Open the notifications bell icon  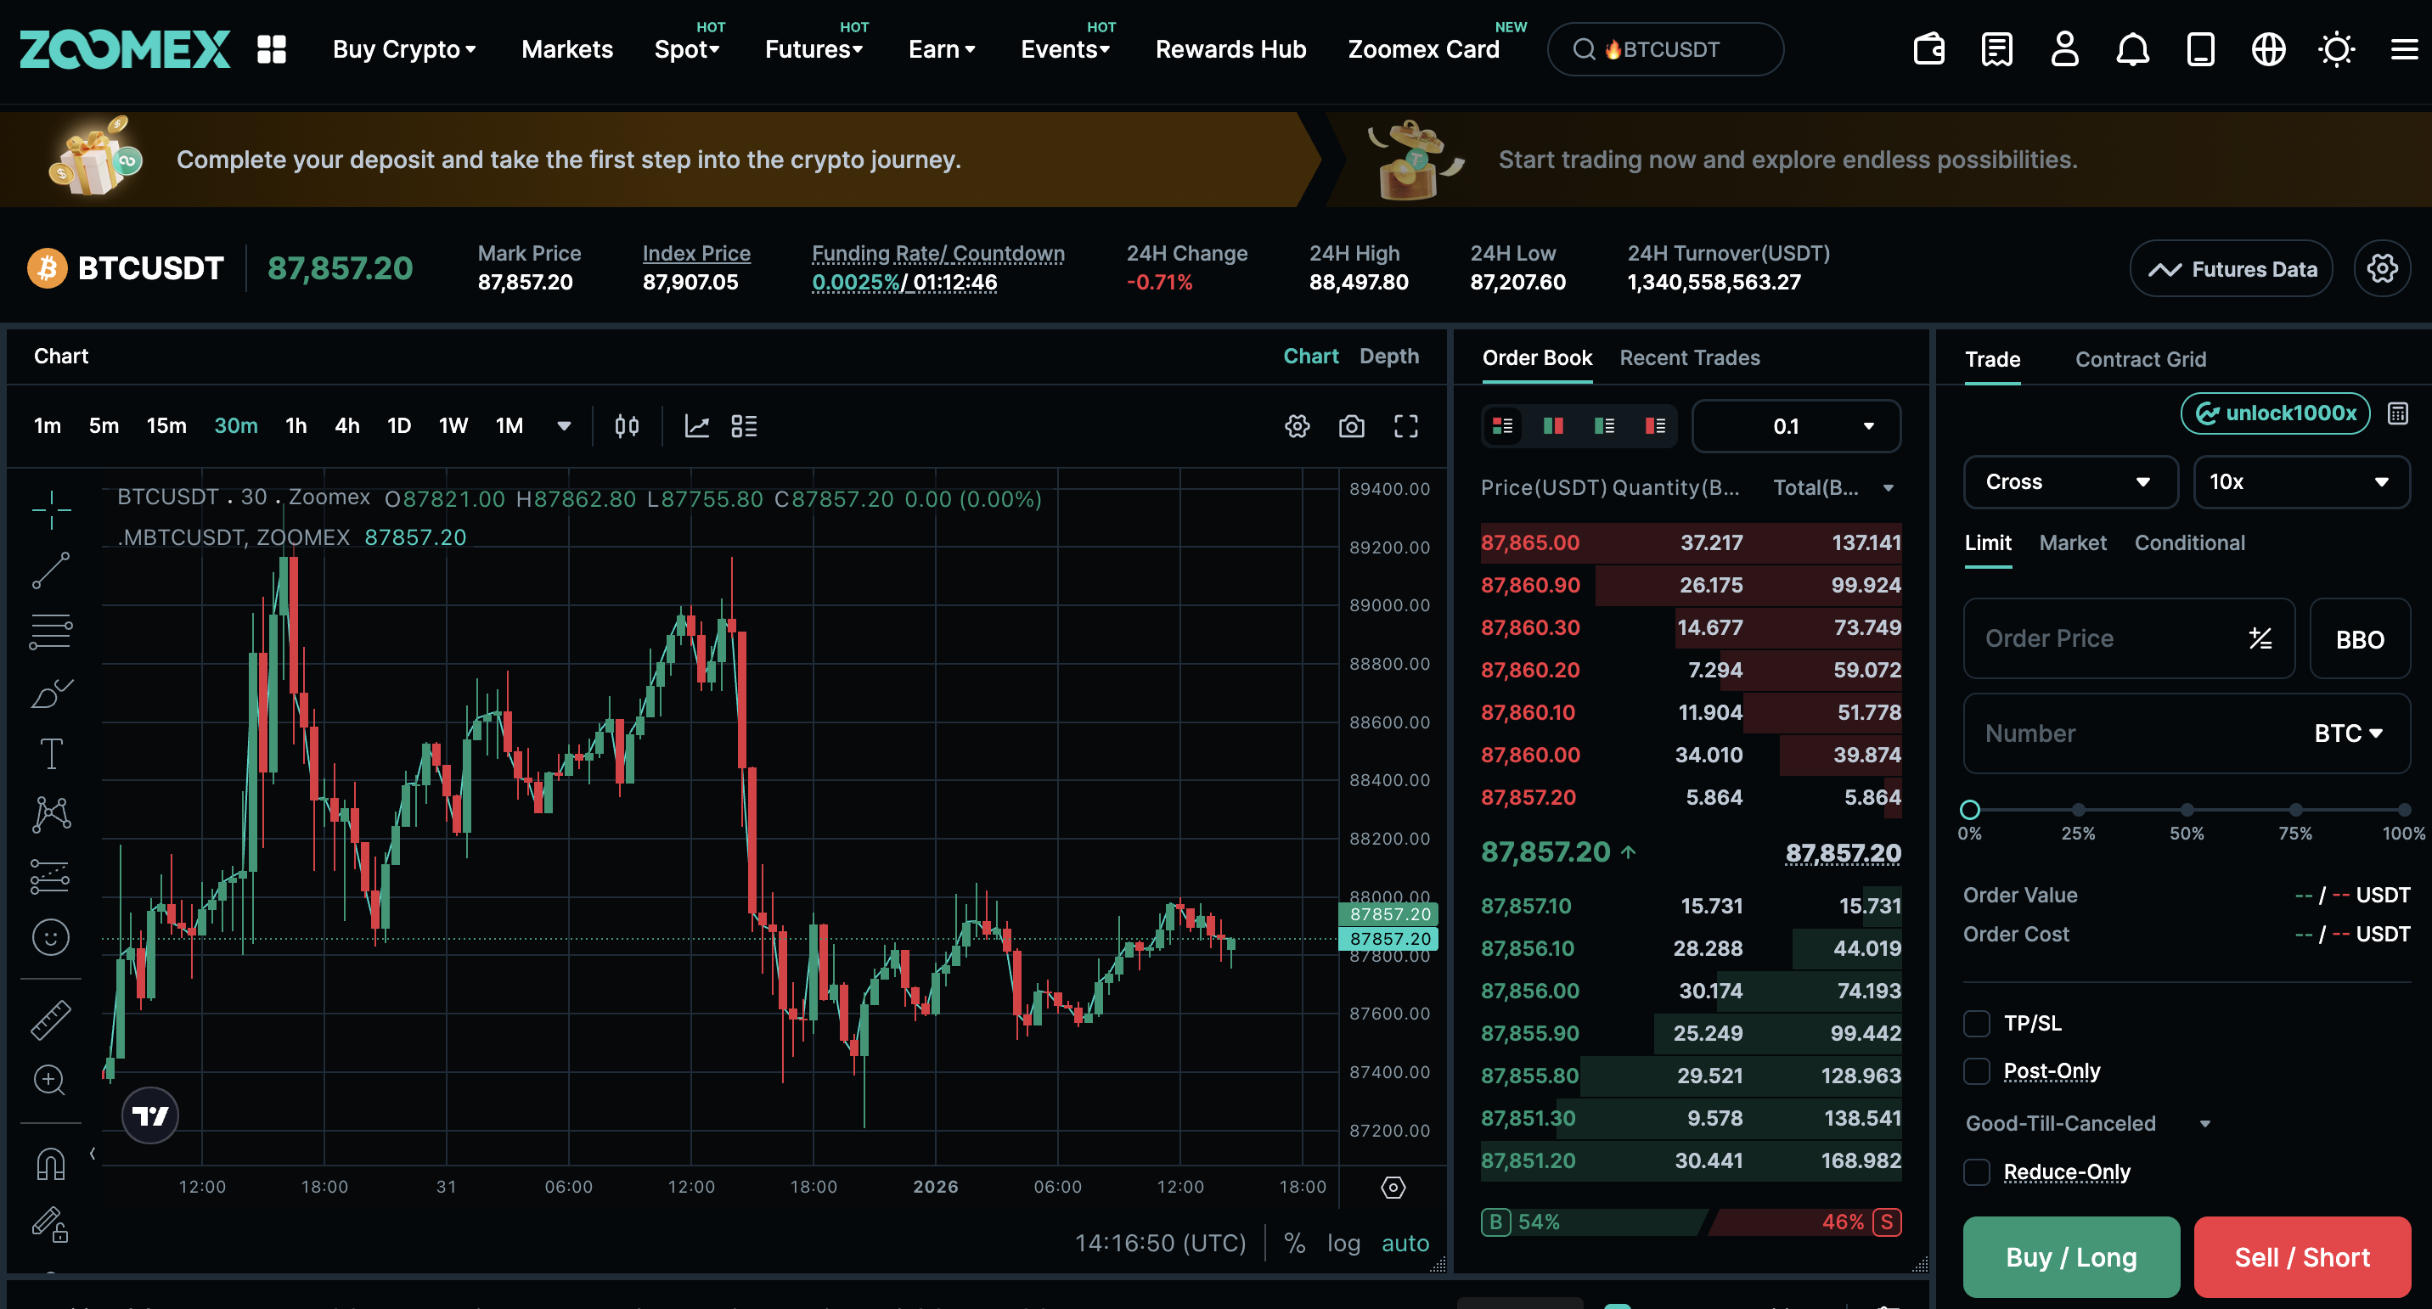pyautogui.click(x=2131, y=49)
